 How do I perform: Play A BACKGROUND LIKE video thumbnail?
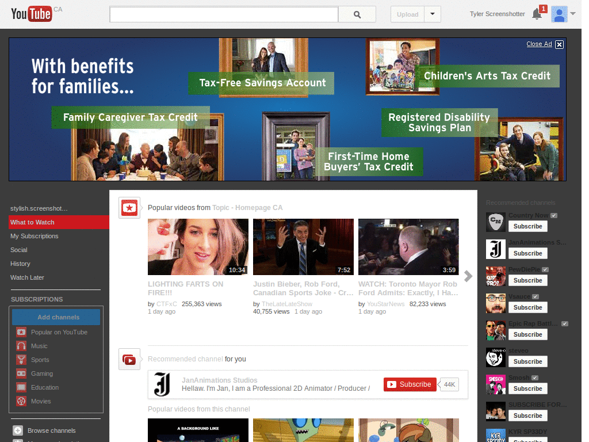pos(198,430)
